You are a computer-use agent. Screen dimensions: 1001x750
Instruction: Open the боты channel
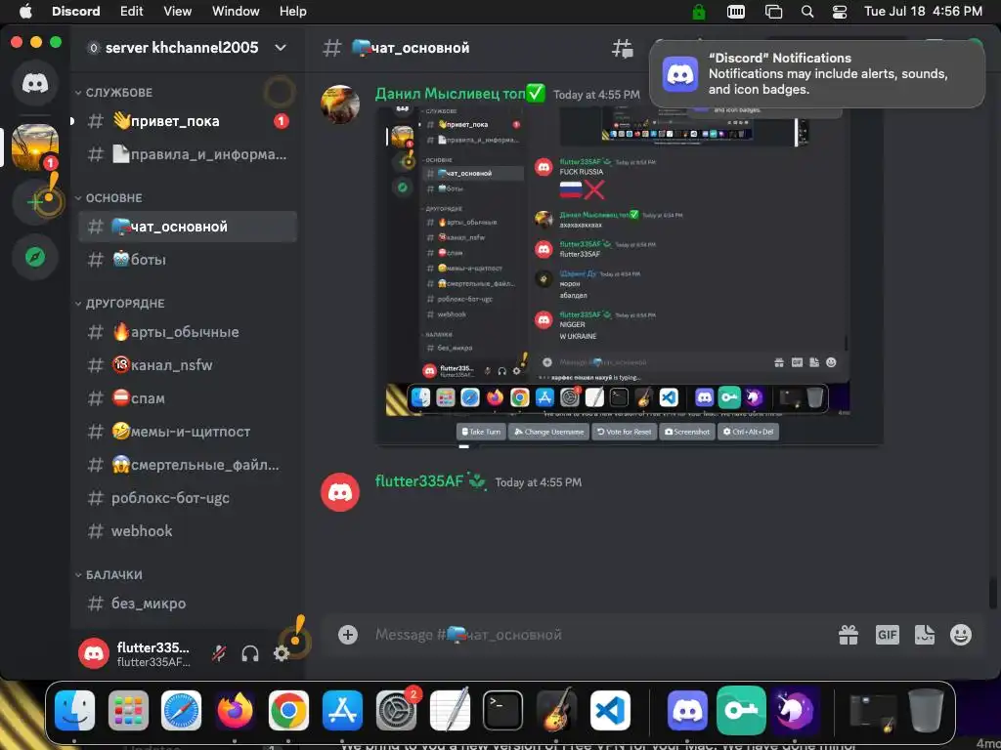(188, 260)
